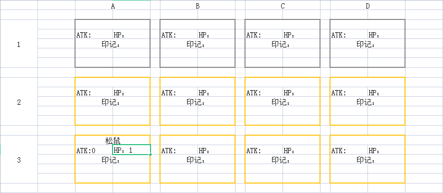The width and height of the screenshot is (443, 193).
Task: Select the cell containing 松鼠
Action: click(113, 141)
